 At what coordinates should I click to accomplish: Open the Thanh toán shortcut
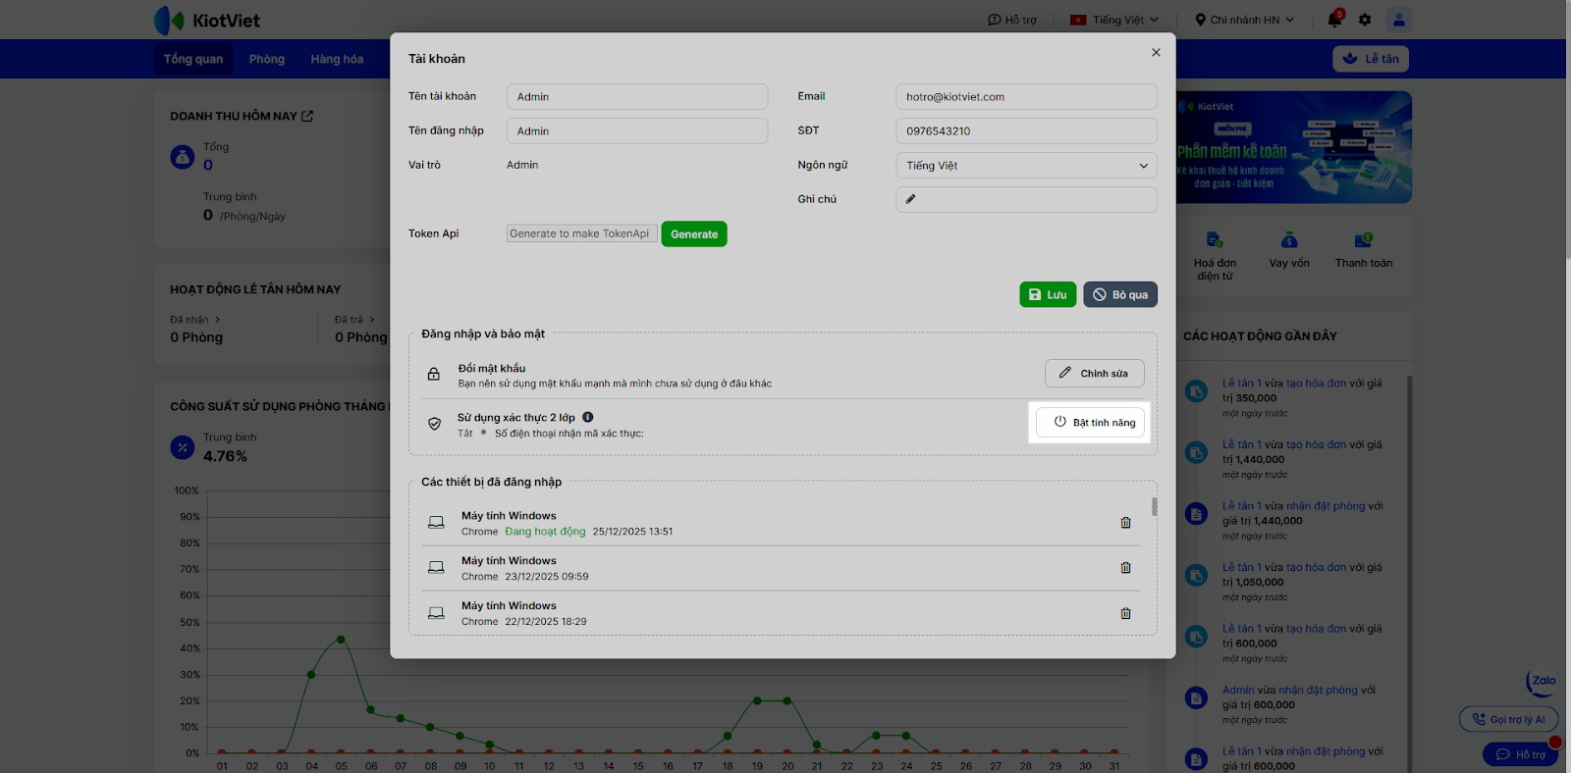(1364, 250)
